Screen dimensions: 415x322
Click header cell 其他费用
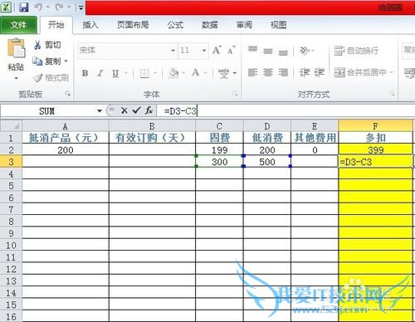click(x=315, y=138)
